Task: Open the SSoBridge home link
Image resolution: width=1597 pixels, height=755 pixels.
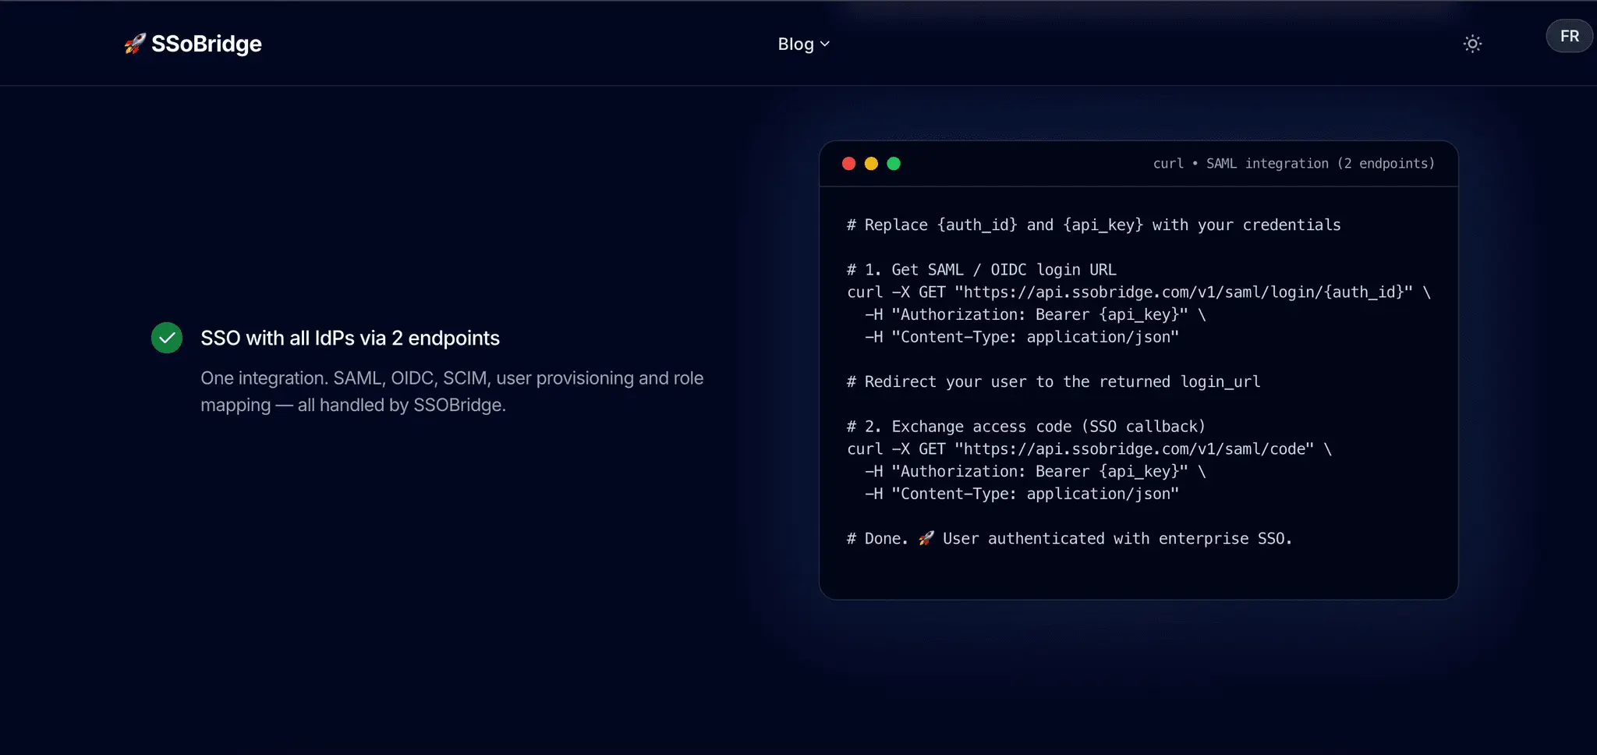Action: coord(193,44)
